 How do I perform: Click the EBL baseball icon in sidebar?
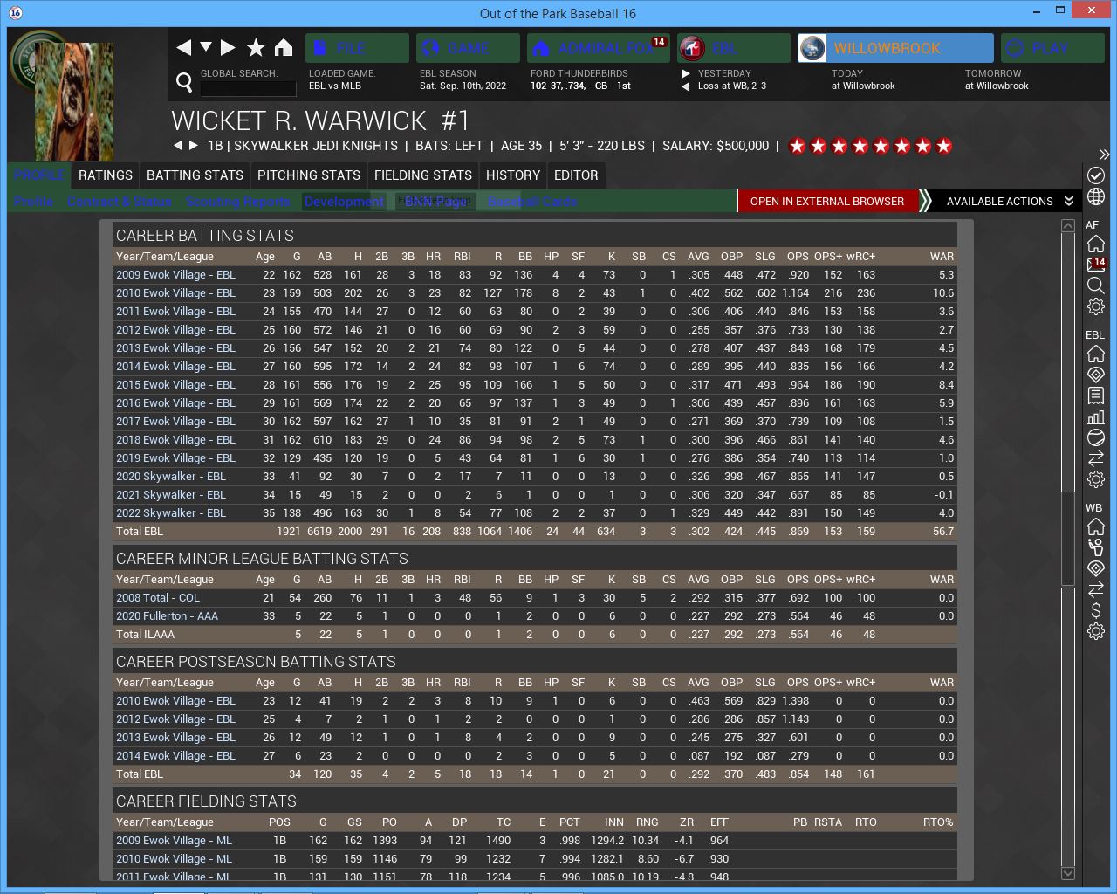coord(1096,437)
